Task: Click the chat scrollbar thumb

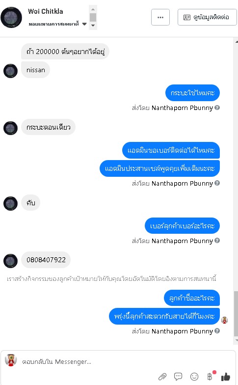Action: coord(236,313)
